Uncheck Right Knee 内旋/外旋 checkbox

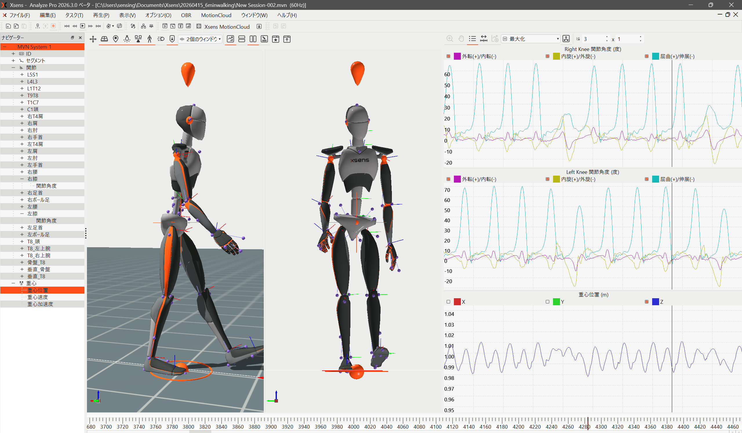(x=548, y=56)
